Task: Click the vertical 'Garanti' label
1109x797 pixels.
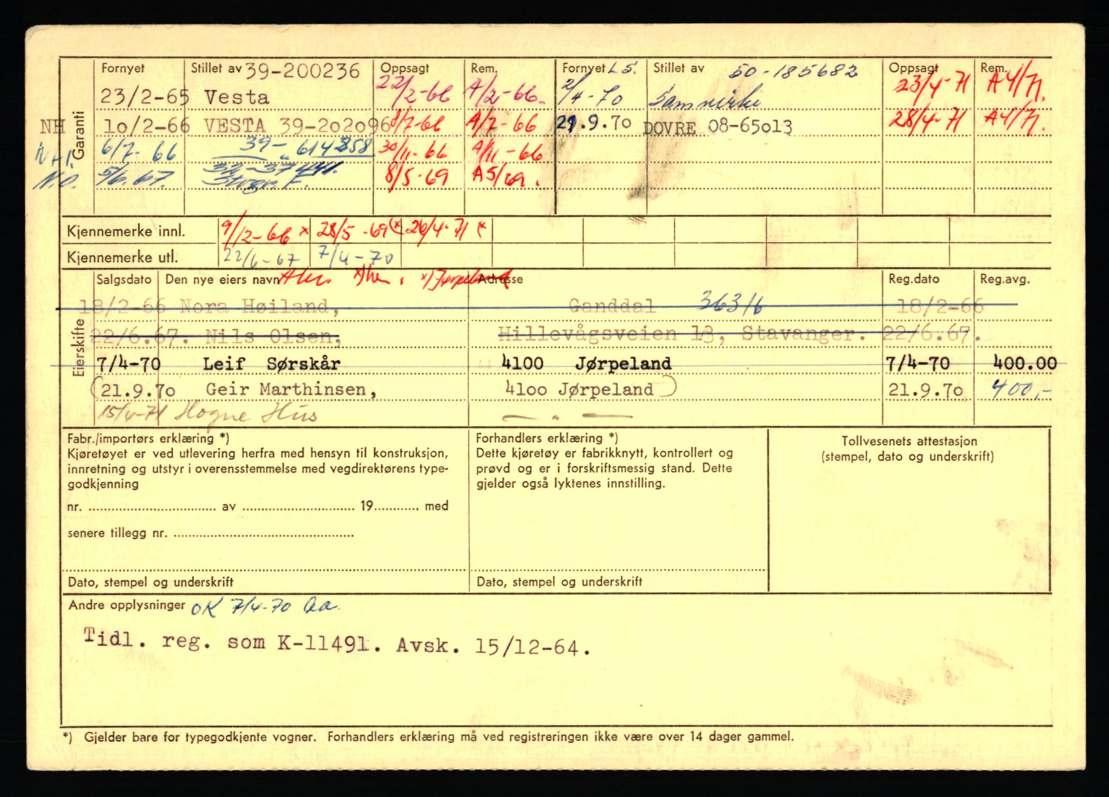Action: [80, 135]
